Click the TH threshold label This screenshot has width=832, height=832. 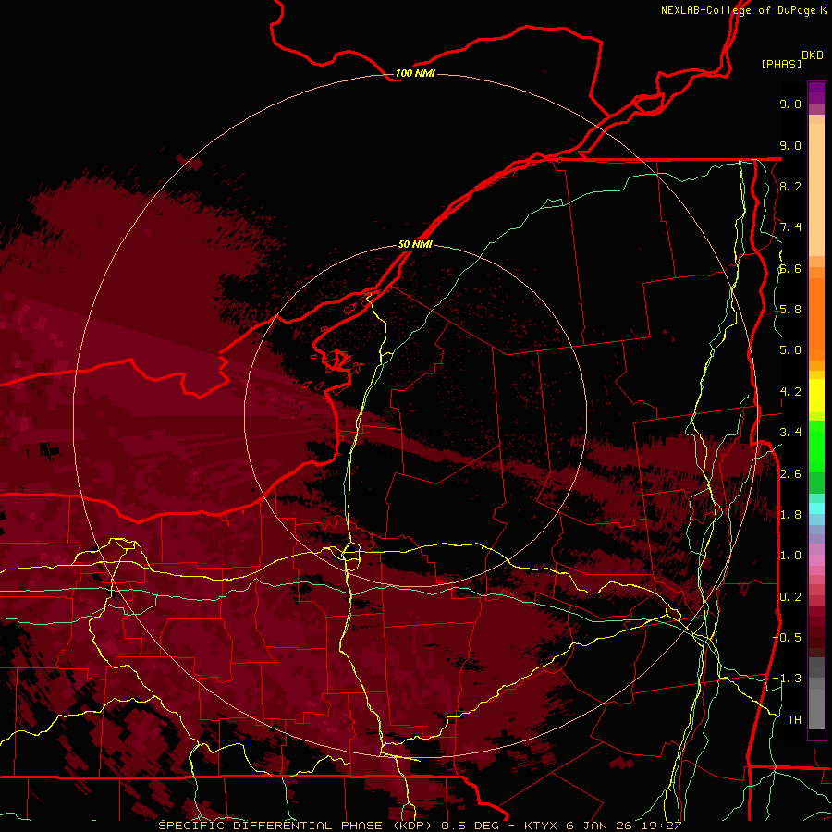[x=794, y=719]
